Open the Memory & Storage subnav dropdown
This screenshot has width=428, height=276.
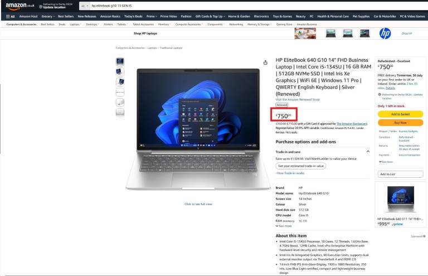click(259, 25)
